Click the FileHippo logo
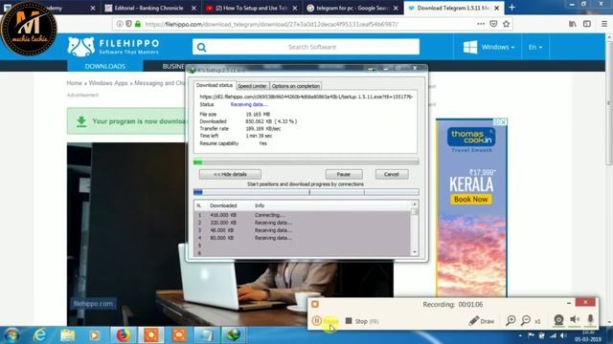Screen dimensions: 613x344 113,47
